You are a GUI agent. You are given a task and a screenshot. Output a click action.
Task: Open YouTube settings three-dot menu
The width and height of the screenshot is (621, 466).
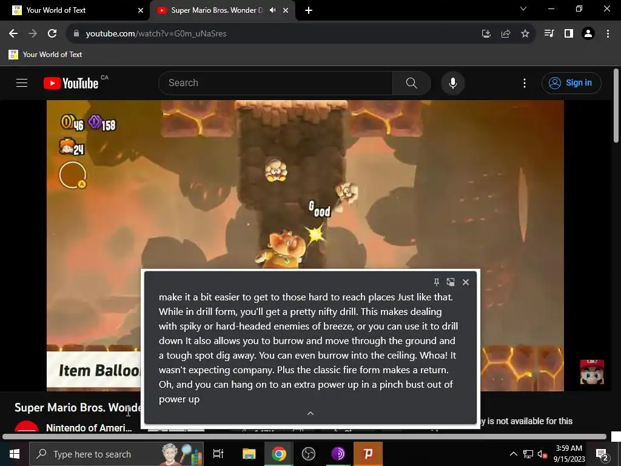click(525, 83)
